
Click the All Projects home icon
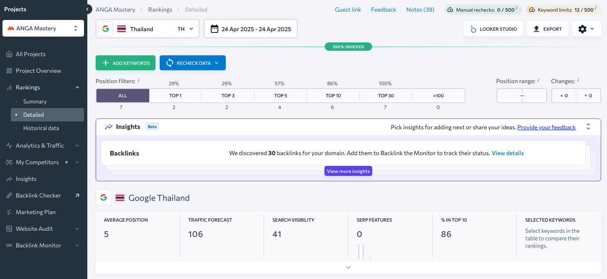click(9, 54)
